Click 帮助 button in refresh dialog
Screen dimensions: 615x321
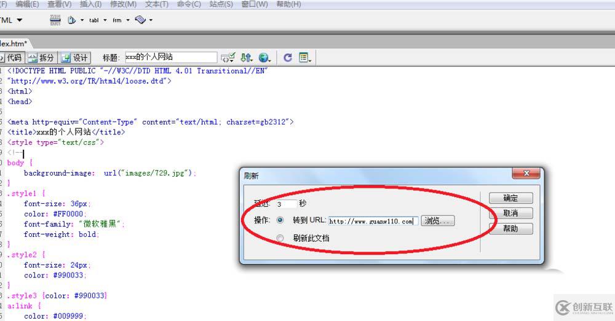click(510, 228)
